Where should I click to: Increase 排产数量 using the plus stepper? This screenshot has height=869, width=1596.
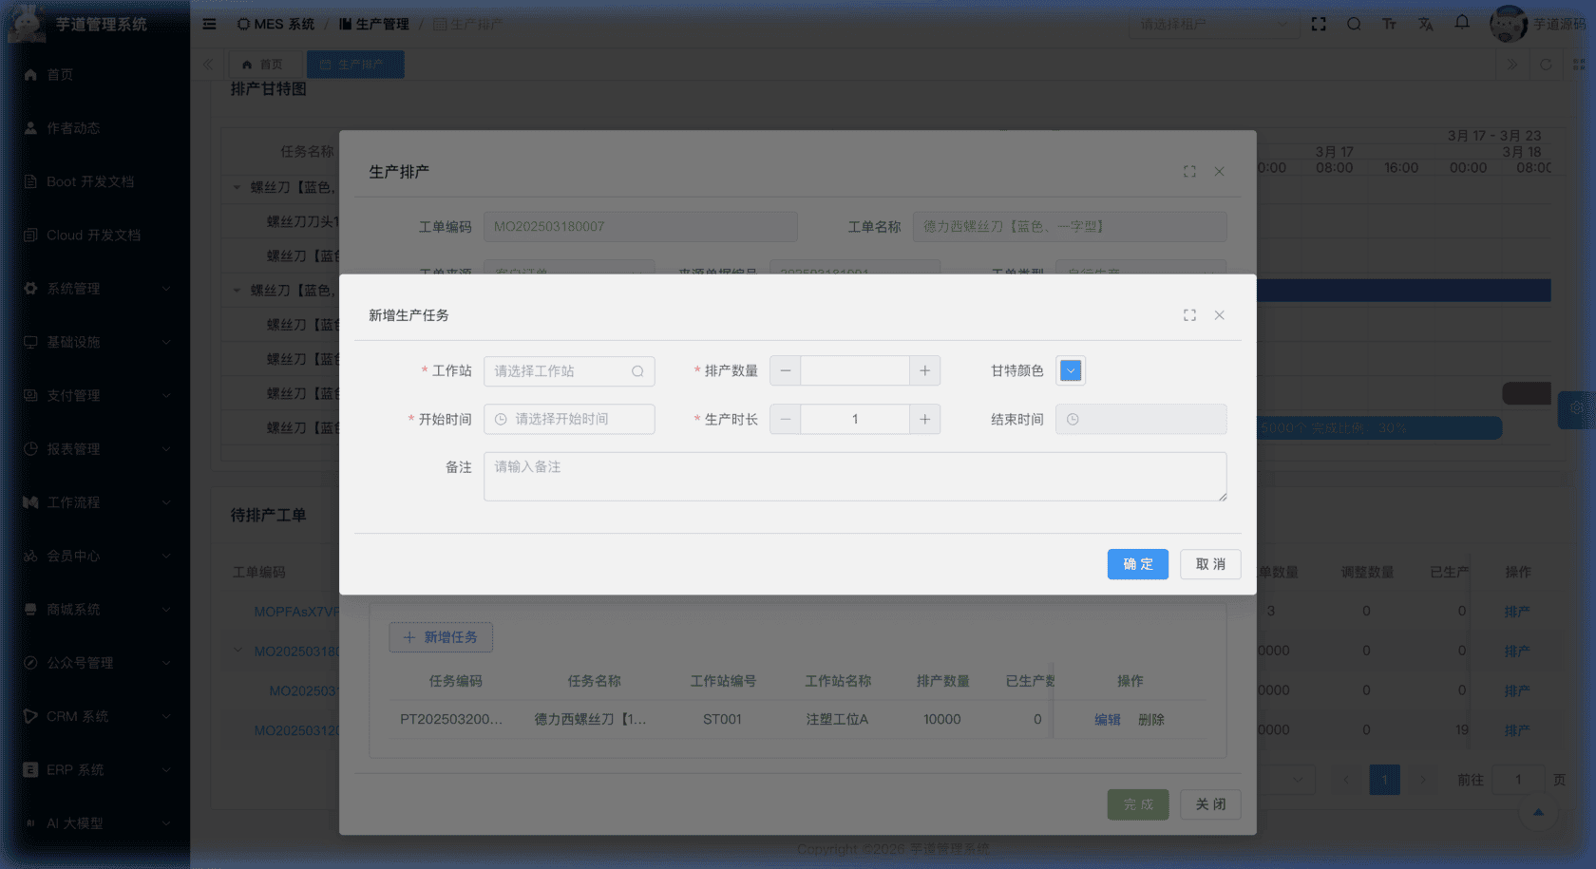(924, 370)
